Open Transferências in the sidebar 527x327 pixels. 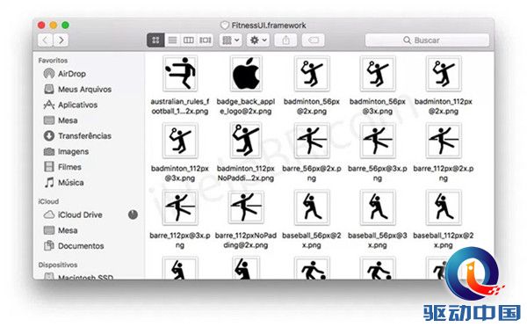click(77, 135)
